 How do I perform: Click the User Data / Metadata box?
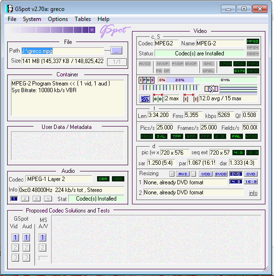67,146
